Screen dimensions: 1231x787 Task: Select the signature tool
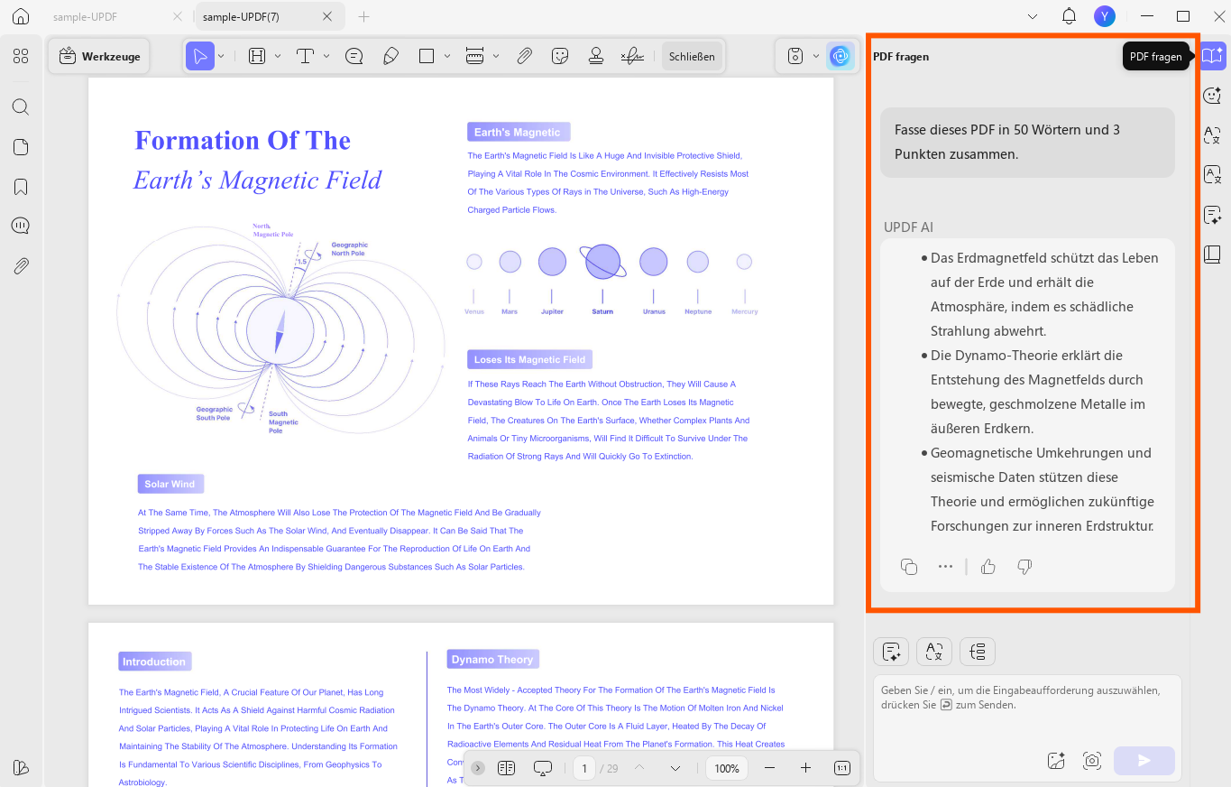632,56
